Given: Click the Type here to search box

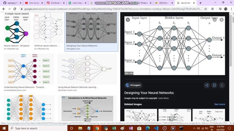Looking at the screenshot, I should pyautogui.click(x=38, y=128).
